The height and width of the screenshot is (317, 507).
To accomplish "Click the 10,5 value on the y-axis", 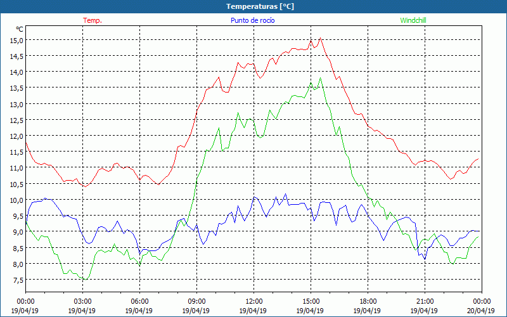I will (17, 184).
